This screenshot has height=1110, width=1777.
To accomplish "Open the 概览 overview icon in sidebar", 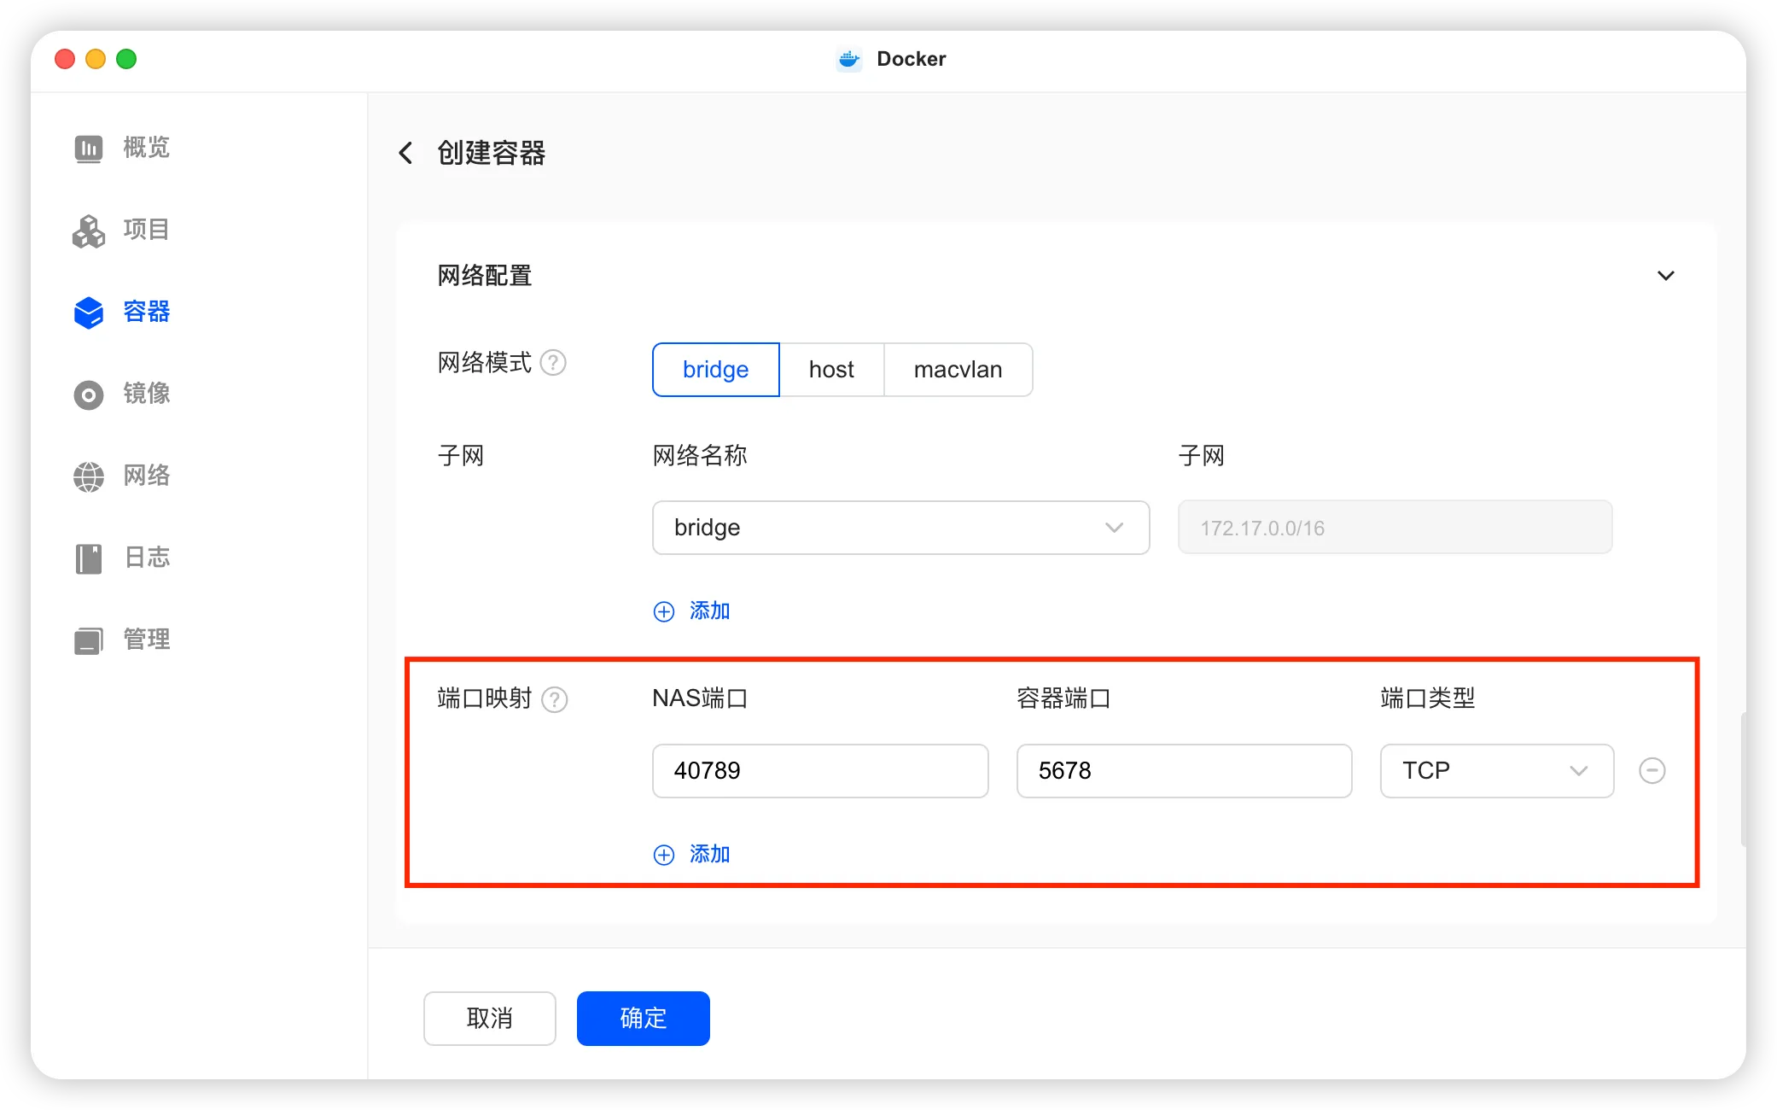I will [x=89, y=148].
